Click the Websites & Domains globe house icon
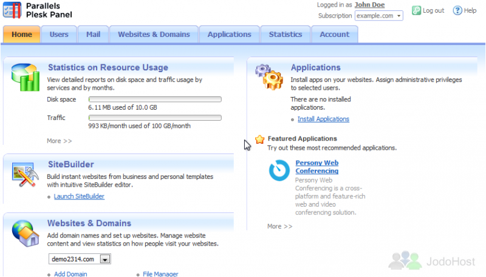 coord(26,233)
